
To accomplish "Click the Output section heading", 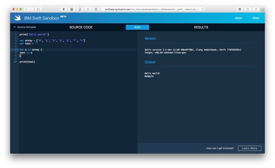I will [x=150, y=62].
